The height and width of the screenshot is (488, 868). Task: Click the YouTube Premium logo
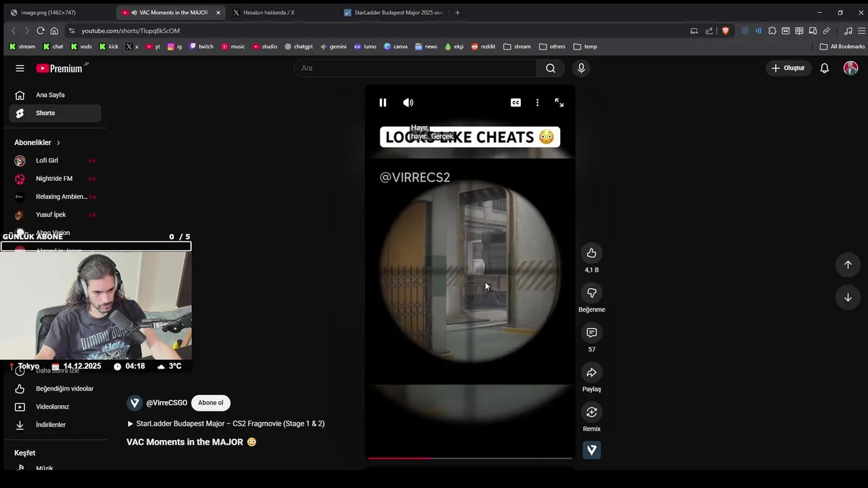(x=59, y=68)
